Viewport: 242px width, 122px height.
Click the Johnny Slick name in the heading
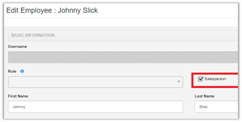click(78, 11)
